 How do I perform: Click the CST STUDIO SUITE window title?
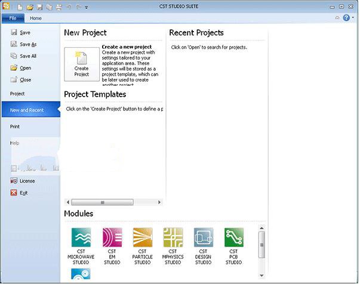point(179,7)
